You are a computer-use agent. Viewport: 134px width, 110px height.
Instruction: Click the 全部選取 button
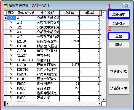pyautogui.click(x=119, y=14)
